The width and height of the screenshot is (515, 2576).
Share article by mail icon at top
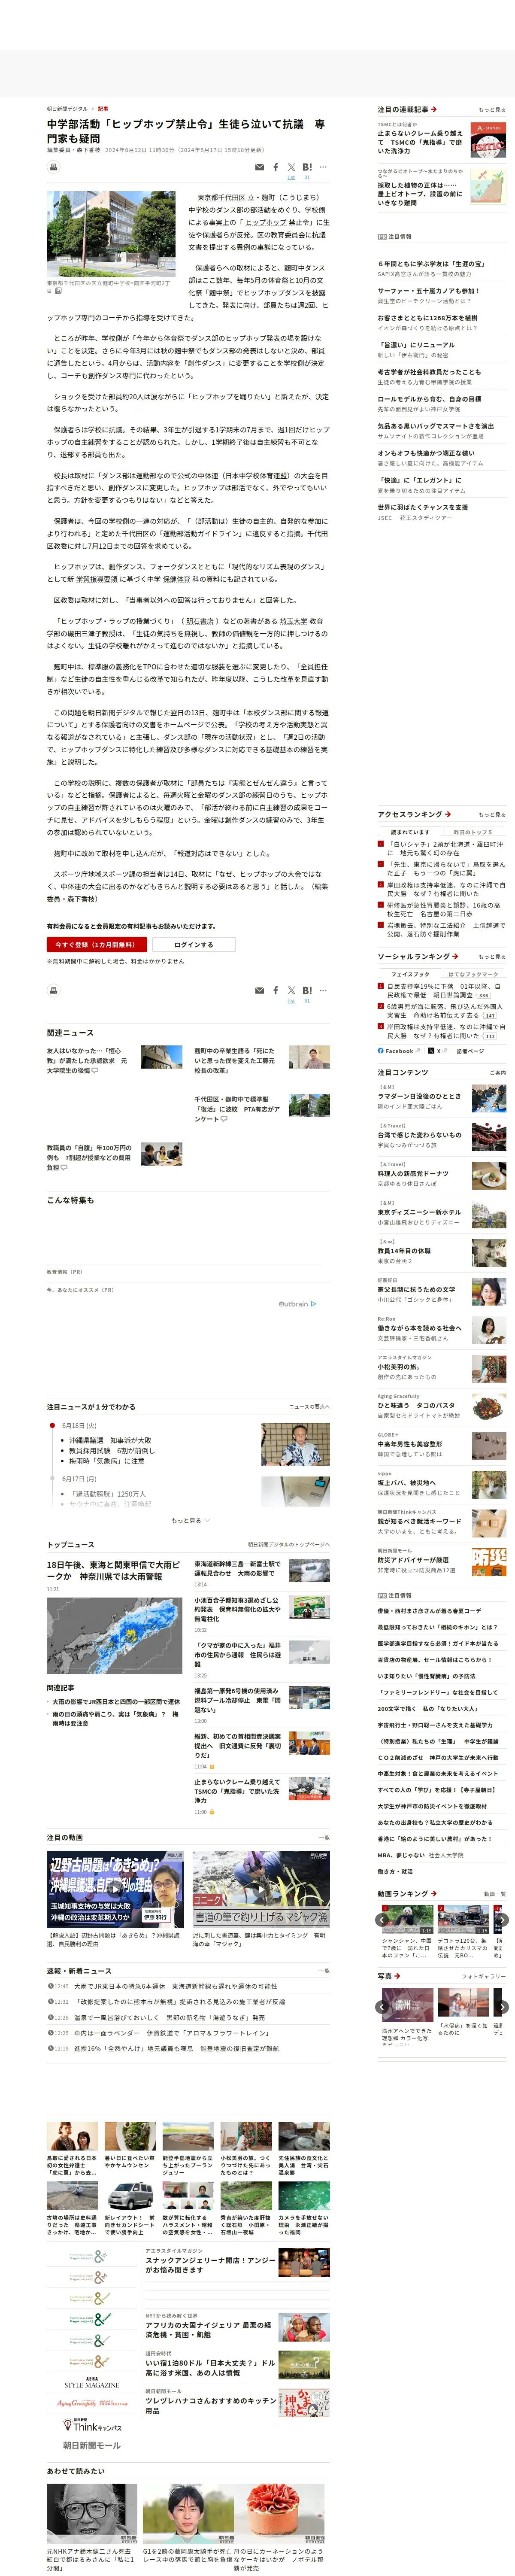[260, 168]
